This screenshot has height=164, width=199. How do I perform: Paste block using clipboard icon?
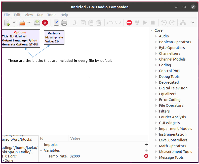[x=91, y=23]
